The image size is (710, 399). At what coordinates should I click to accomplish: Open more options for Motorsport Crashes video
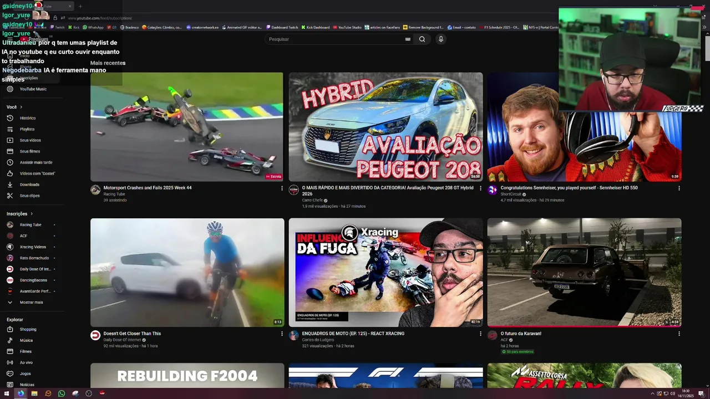[x=282, y=188]
